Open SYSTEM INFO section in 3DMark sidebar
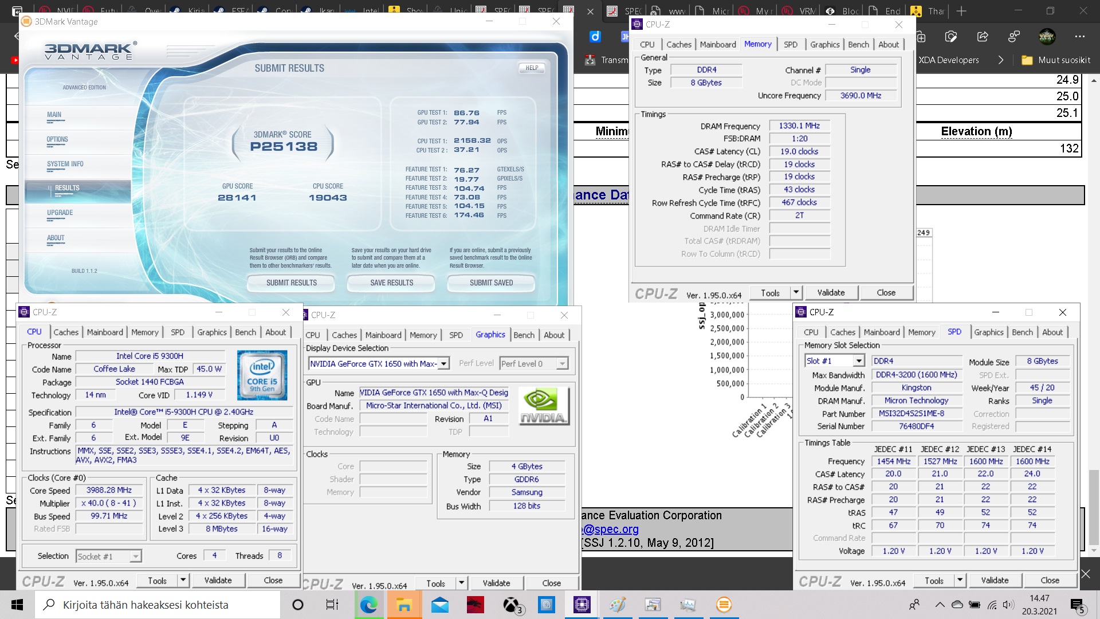This screenshot has height=619, width=1100. [x=65, y=164]
